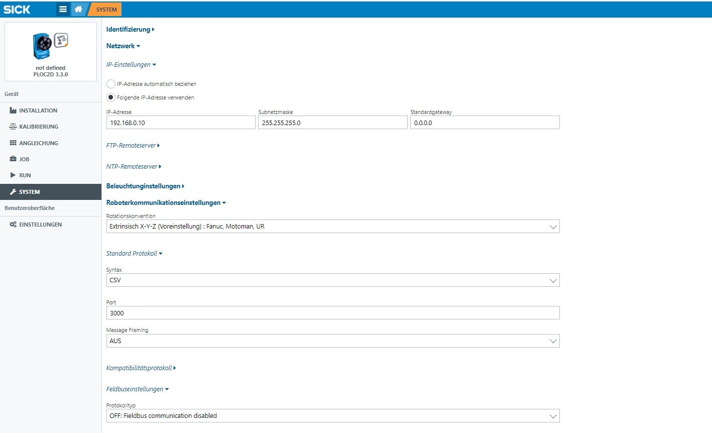712x433 pixels.
Task: Open Einstellungen via its gears icon
Action: tap(13, 225)
